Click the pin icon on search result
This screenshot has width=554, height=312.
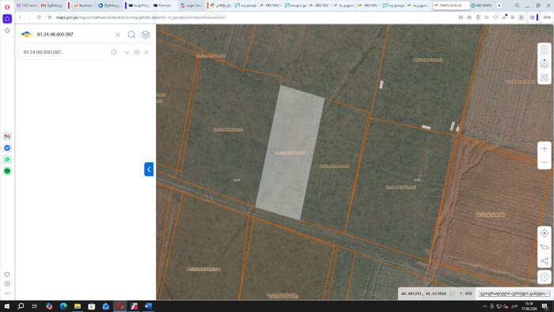[x=114, y=52]
